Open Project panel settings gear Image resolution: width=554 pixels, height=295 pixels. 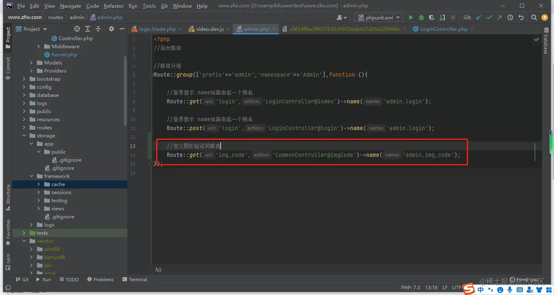pos(112,29)
